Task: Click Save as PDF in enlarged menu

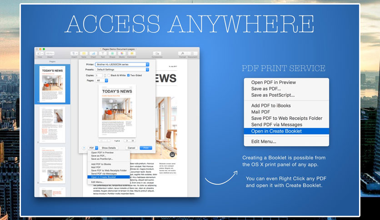Action: pos(286,89)
